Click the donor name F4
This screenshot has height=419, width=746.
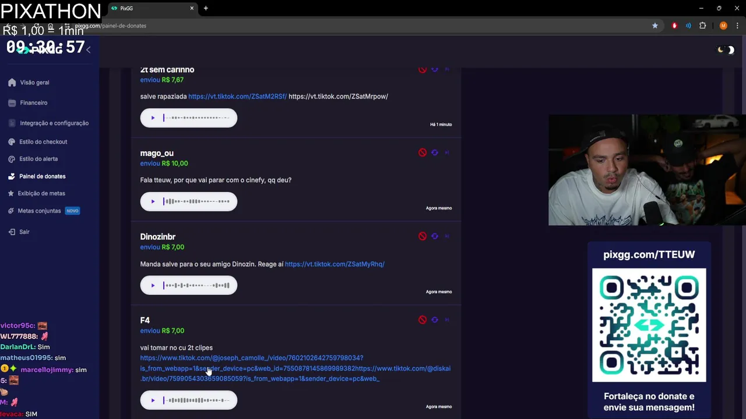pos(145,320)
